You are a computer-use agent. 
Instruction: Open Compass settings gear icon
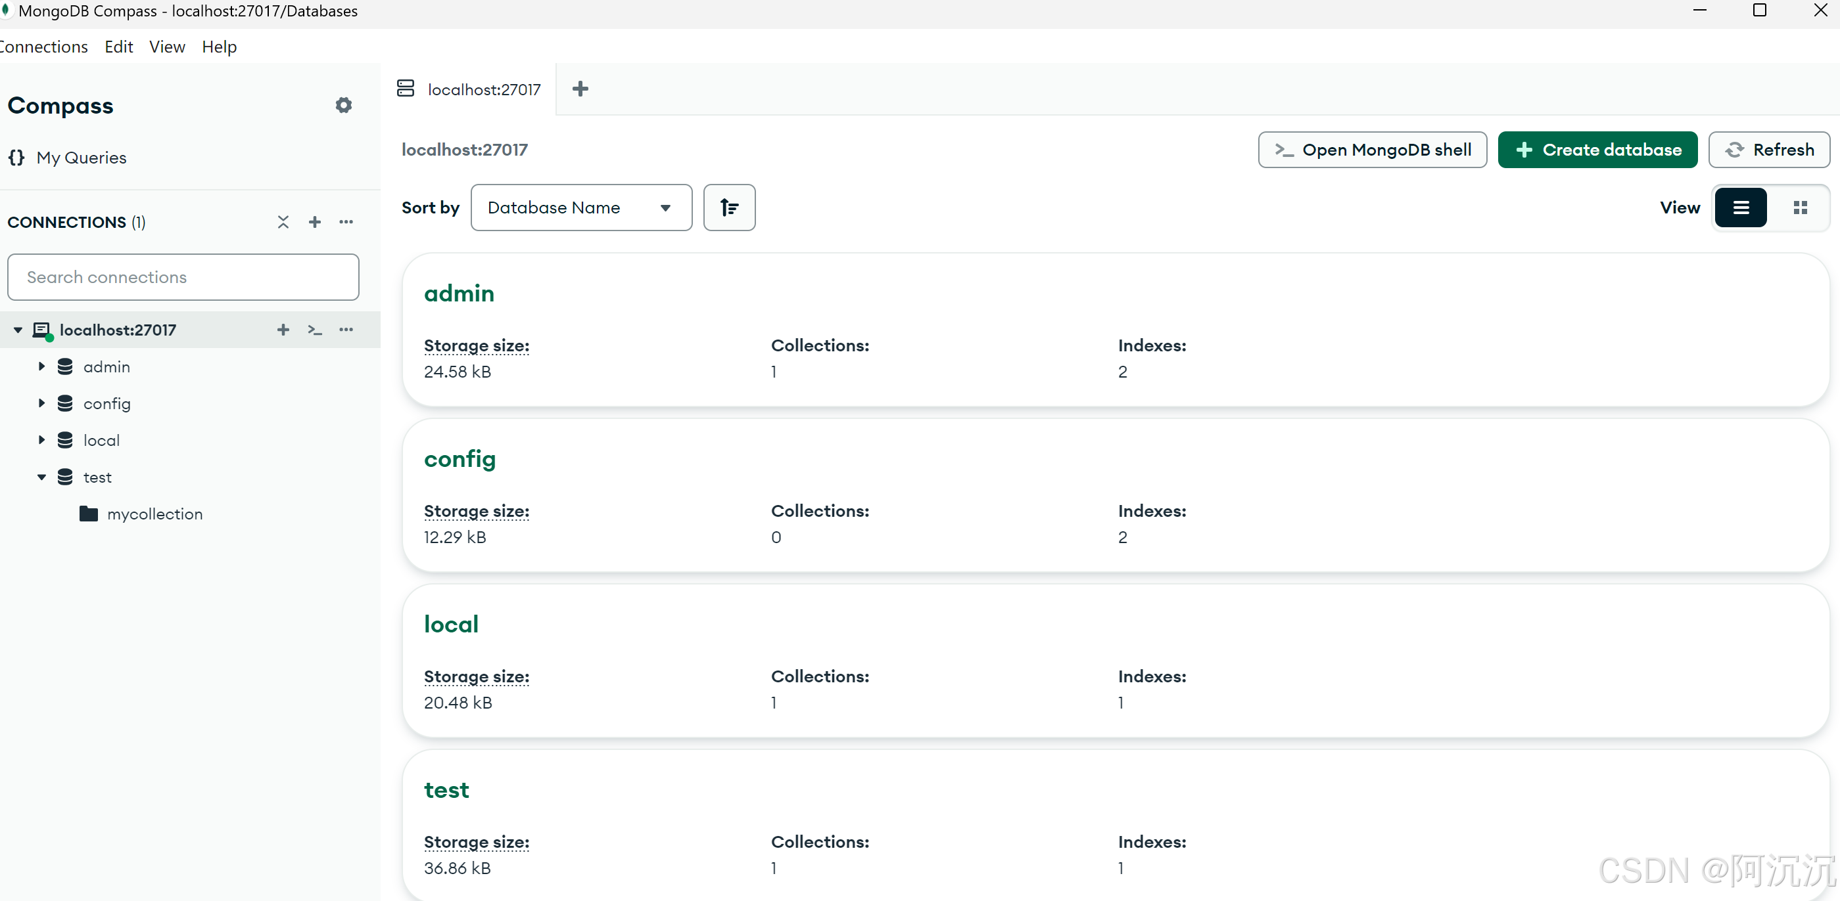tap(344, 106)
